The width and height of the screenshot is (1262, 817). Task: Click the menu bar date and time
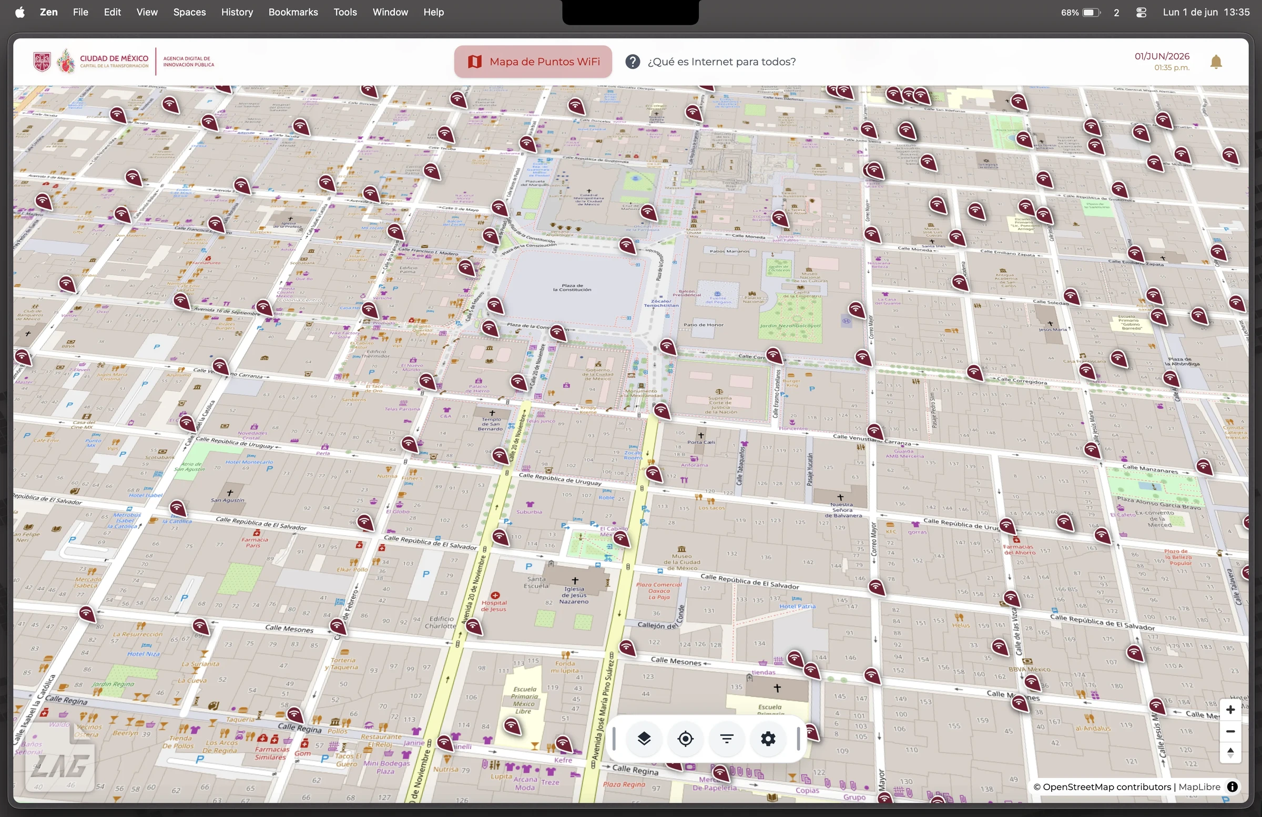tap(1206, 12)
